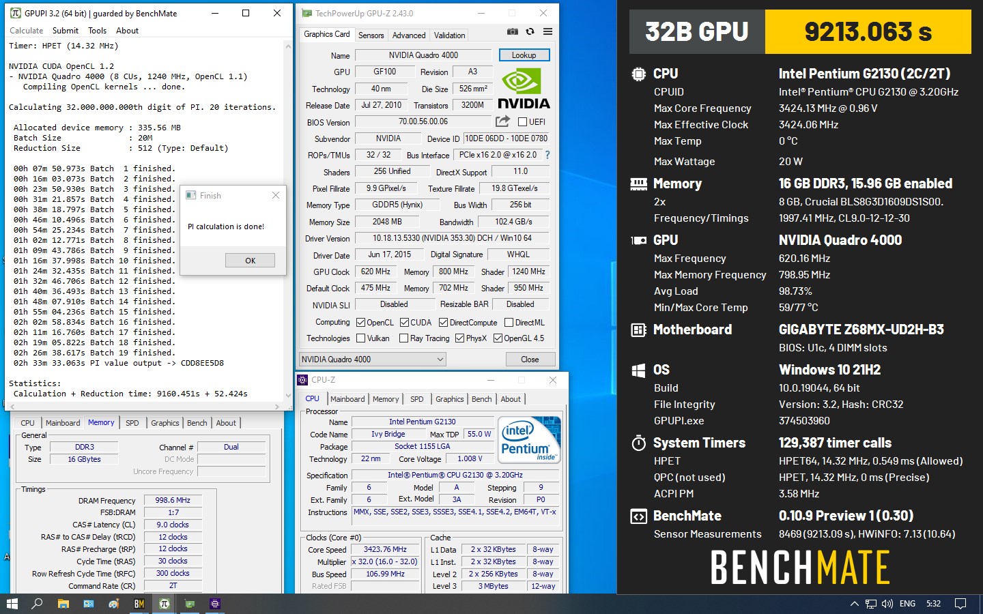Toggle the Vulkan checkbox
Image resolution: width=983 pixels, height=614 pixels.
tap(360, 338)
